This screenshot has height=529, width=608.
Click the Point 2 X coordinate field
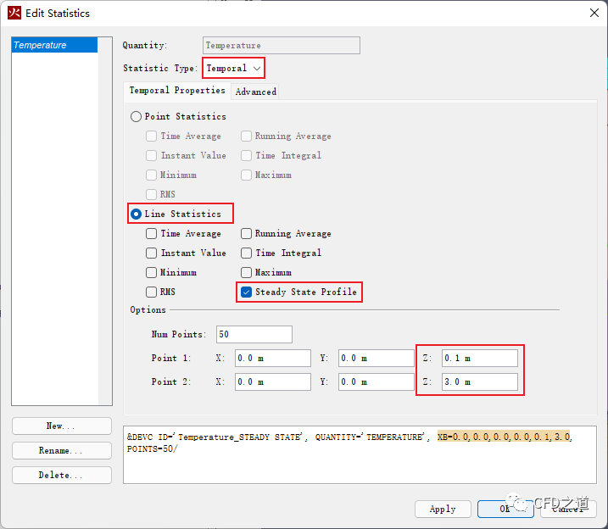pyautogui.click(x=272, y=381)
